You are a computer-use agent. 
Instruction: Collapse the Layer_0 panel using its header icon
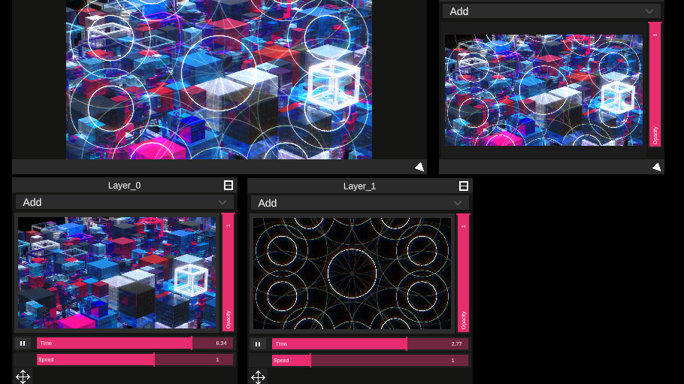click(x=229, y=186)
